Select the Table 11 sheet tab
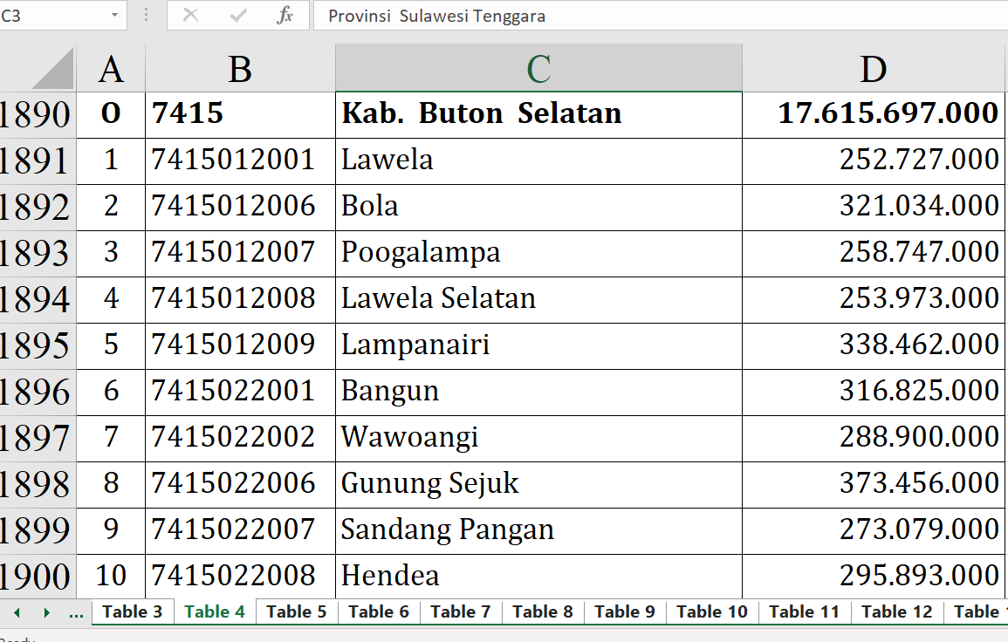Screen dimensions: 1008x642 click(x=804, y=612)
